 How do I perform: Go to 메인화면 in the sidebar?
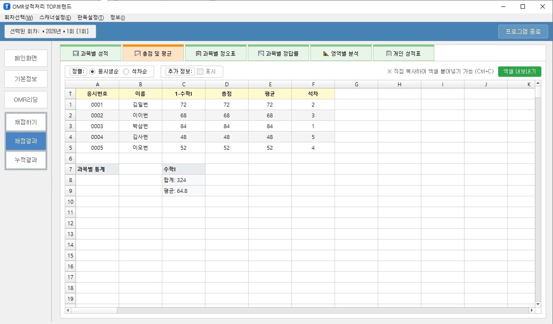[x=26, y=58]
